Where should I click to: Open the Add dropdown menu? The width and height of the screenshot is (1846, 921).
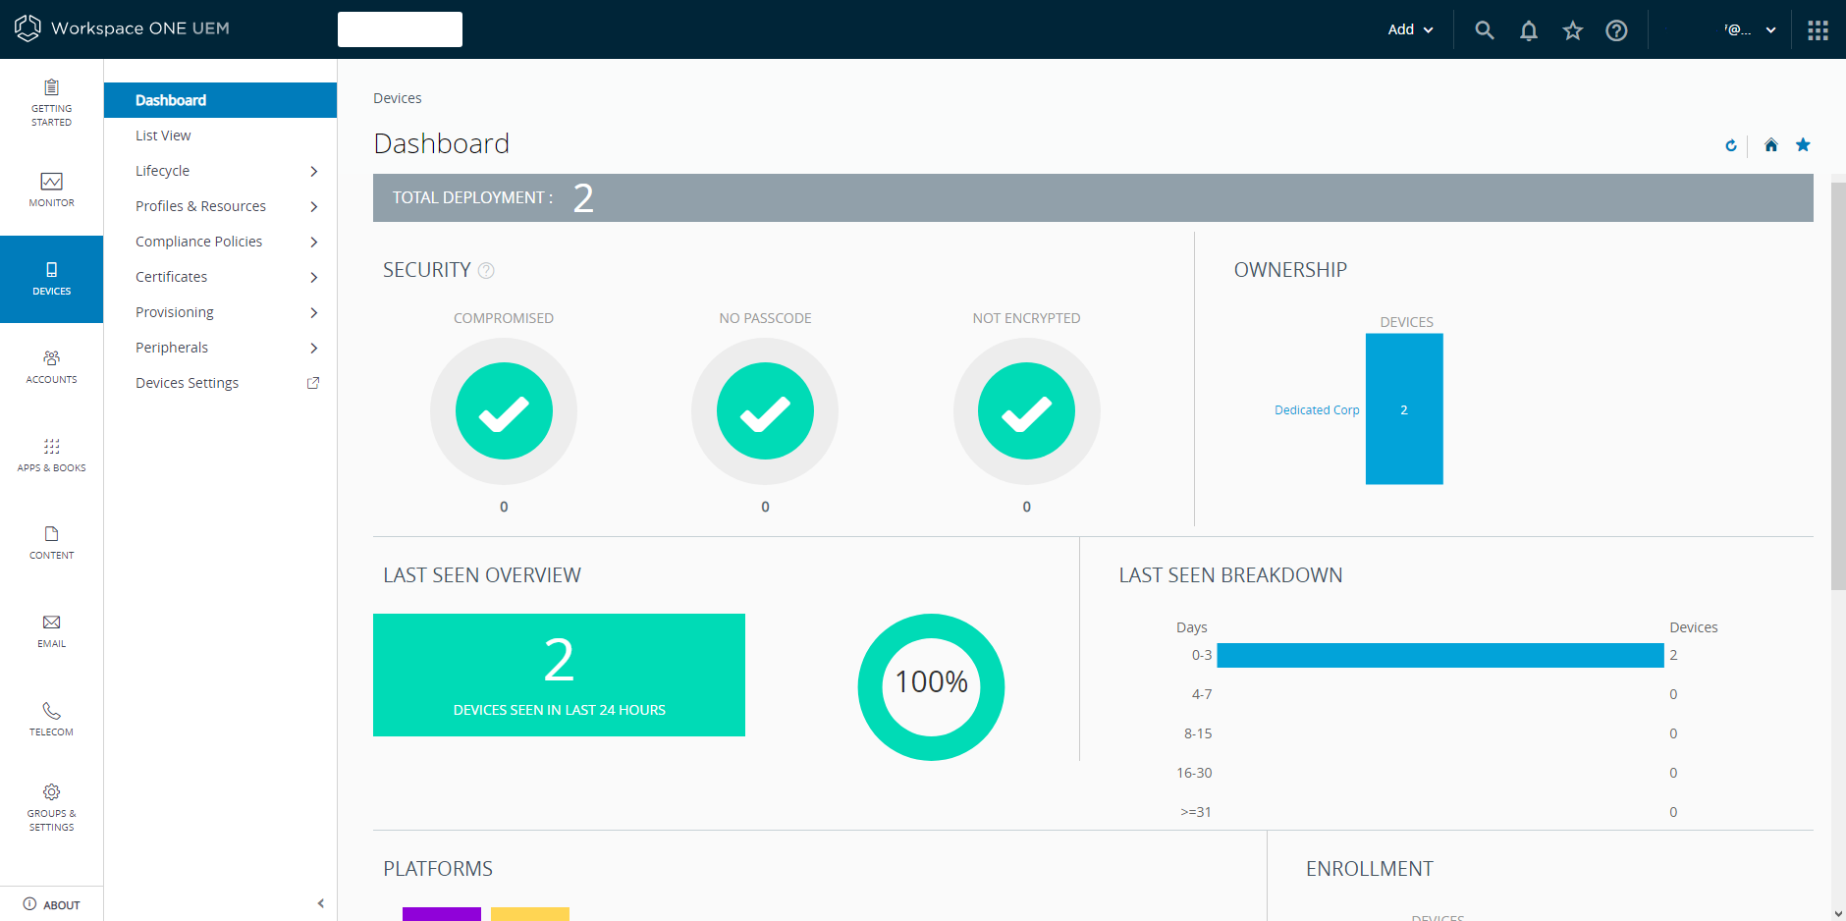point(1409,29)
